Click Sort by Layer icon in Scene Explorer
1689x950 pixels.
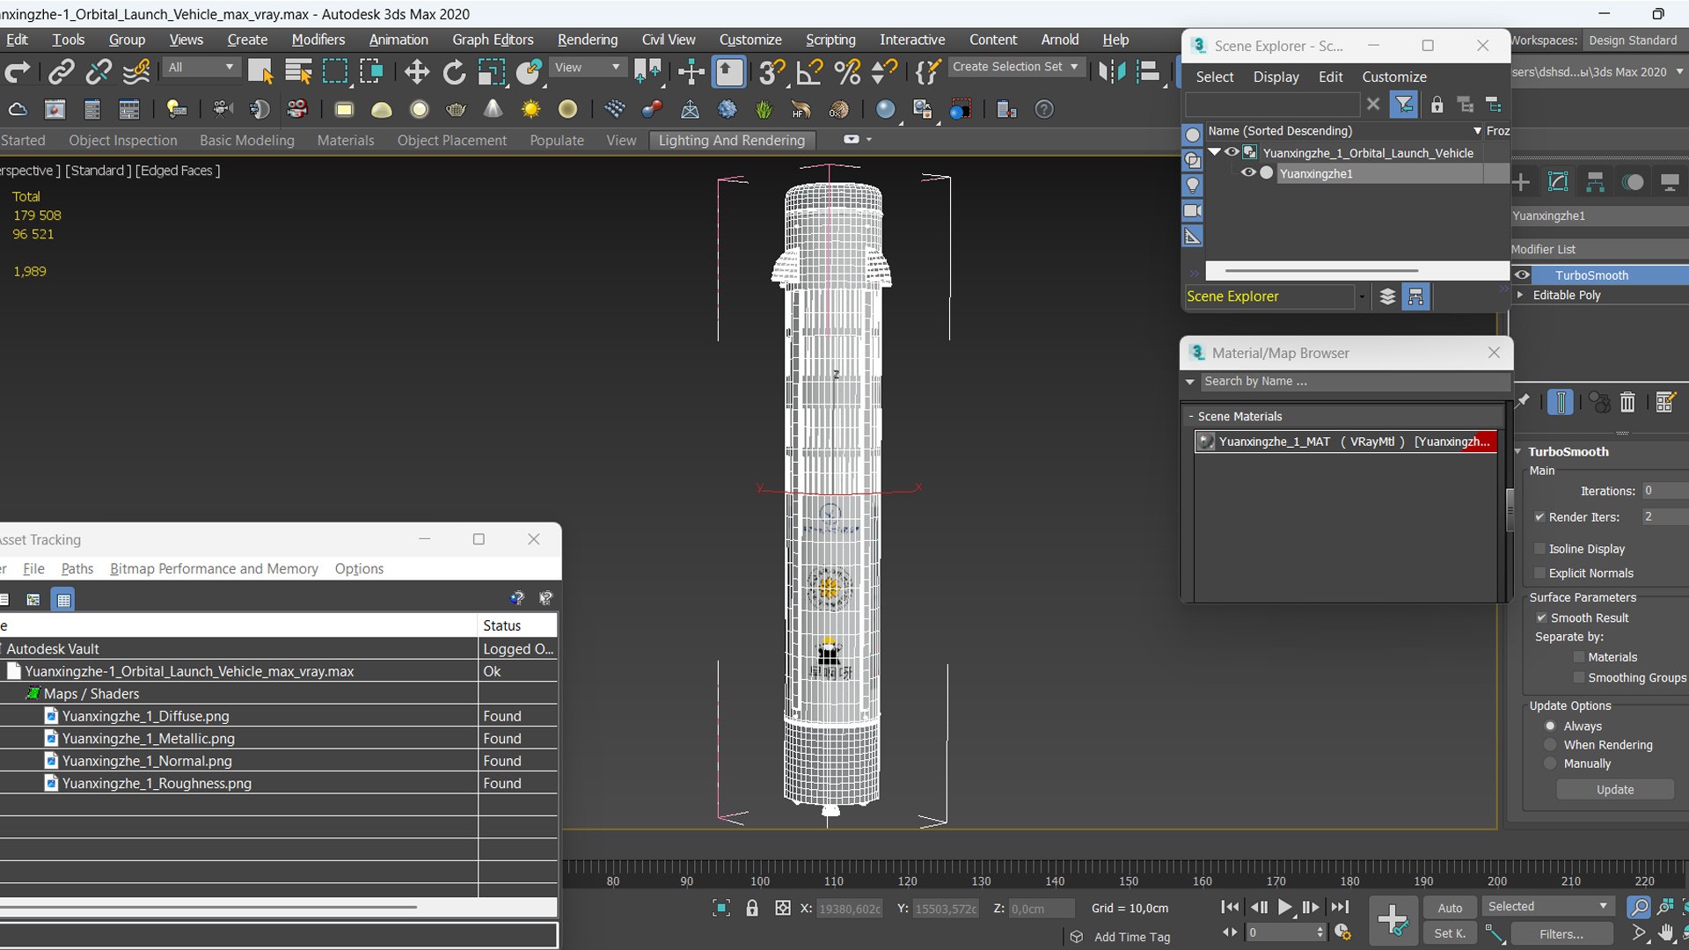point(1387,296)
